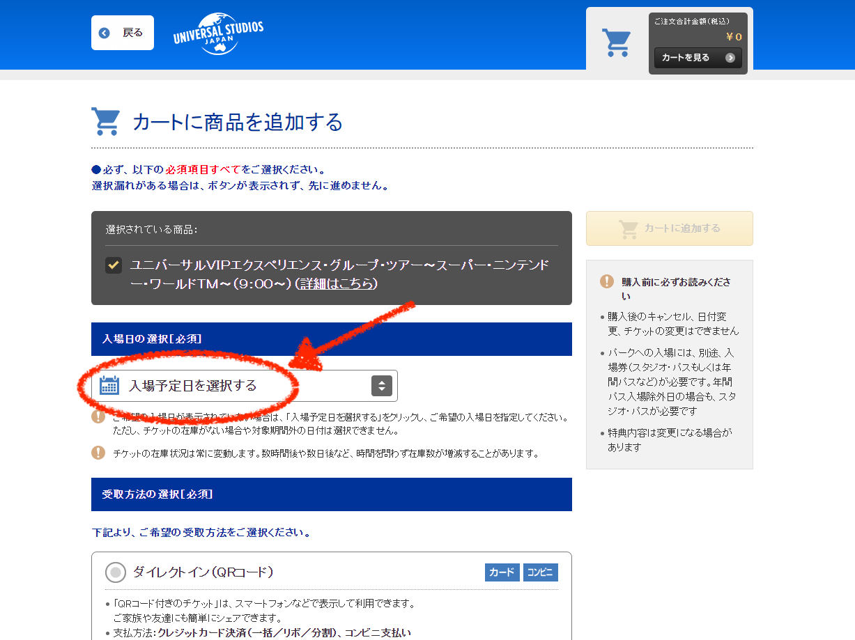
Task: Click the 必須項目すべて red text
Action: [203, 169]
